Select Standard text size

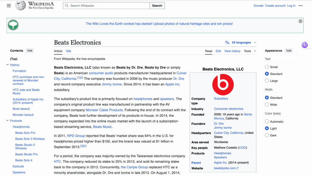coord(267,74)
